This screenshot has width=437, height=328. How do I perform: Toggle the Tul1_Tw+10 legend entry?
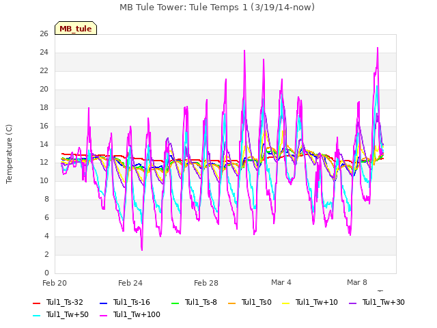pyautogui.click(x=310, y=302)
